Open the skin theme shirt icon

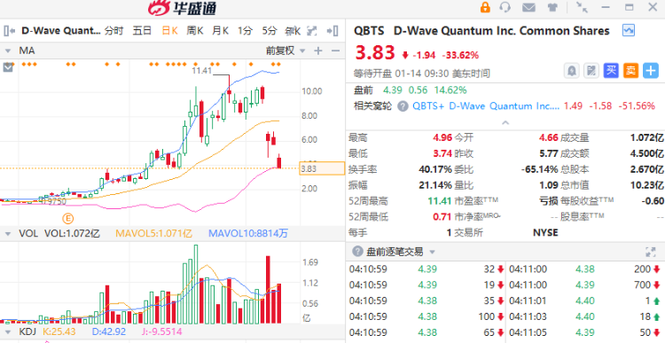(x=552, y=7)
